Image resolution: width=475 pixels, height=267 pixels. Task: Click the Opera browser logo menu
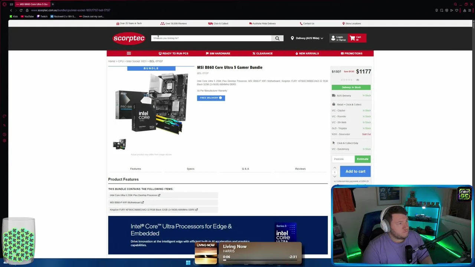[x=4, y=4]
